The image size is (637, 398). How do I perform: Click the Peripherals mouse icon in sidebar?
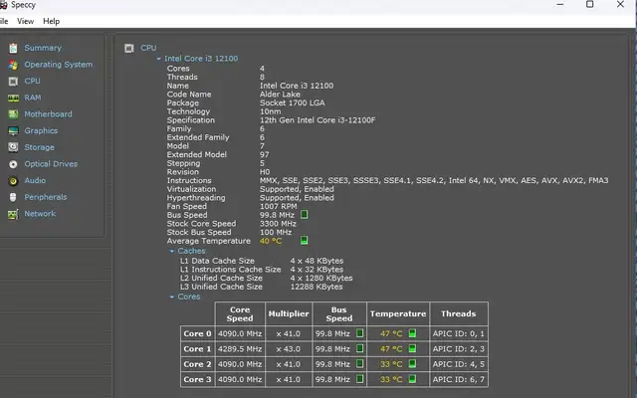[13, 197]
